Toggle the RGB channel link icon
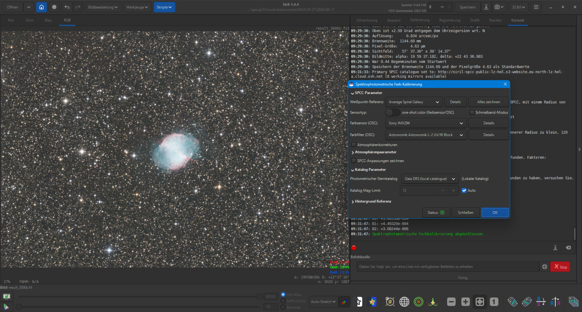 pyautogui.click(x=344, y=301)
